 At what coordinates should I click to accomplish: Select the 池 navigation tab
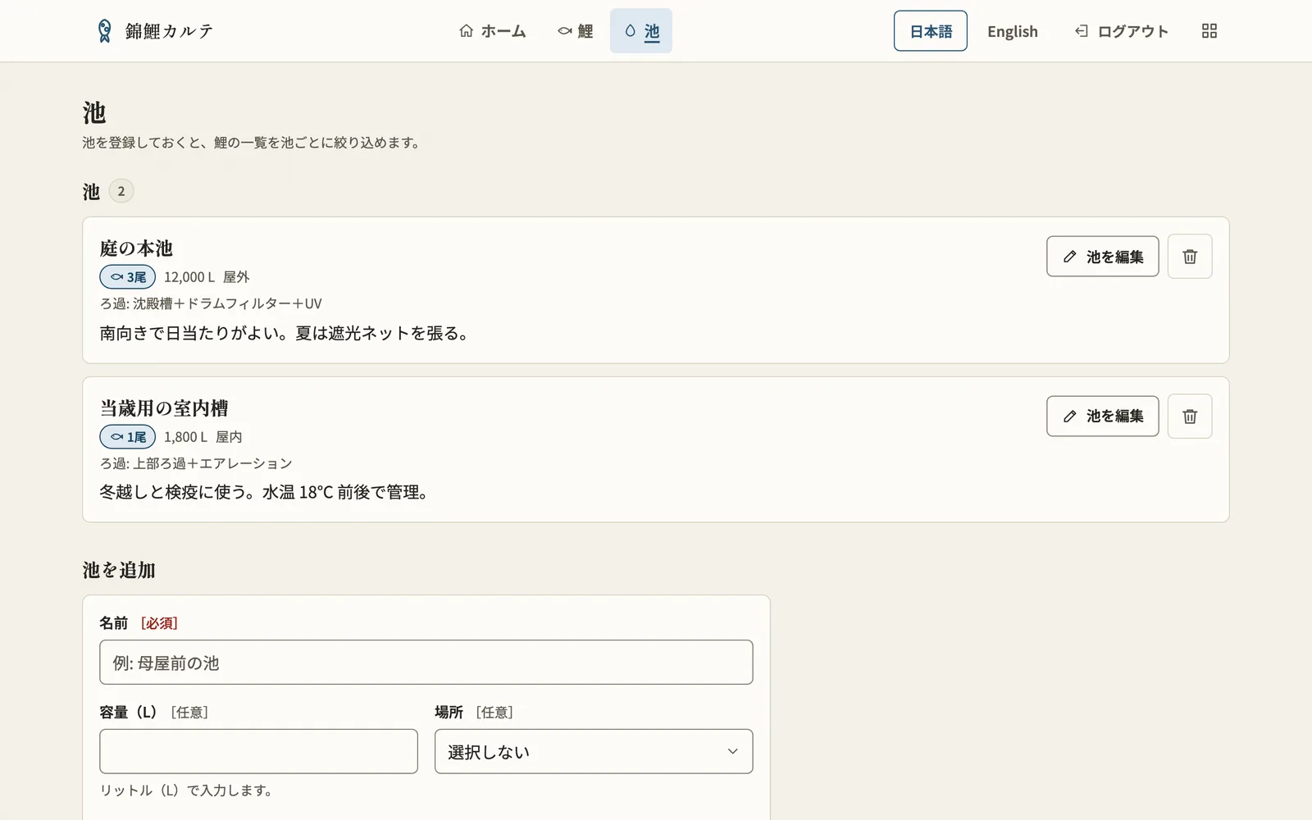(641, 31)
